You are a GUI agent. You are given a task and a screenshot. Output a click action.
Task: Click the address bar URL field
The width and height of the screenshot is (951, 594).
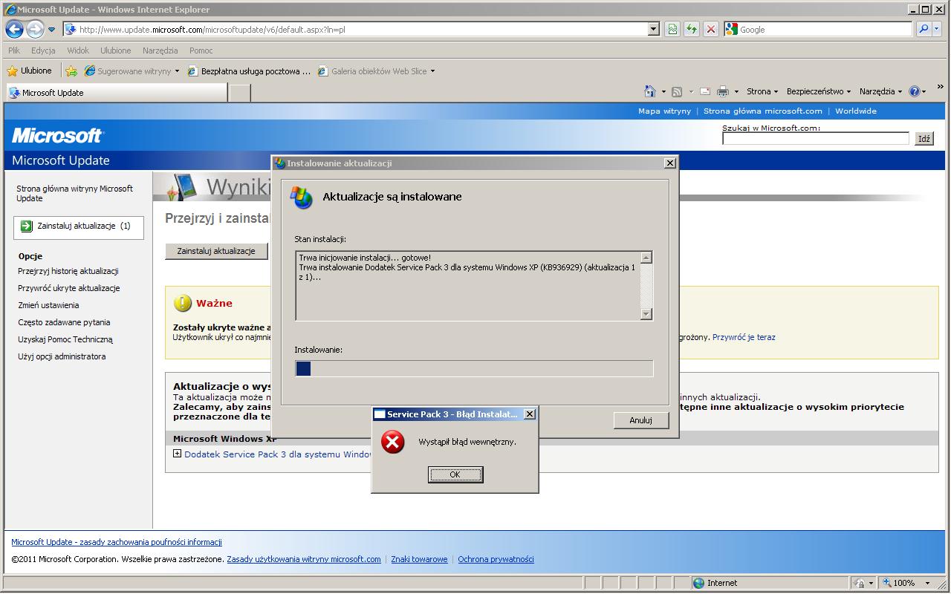click(355, 30)
